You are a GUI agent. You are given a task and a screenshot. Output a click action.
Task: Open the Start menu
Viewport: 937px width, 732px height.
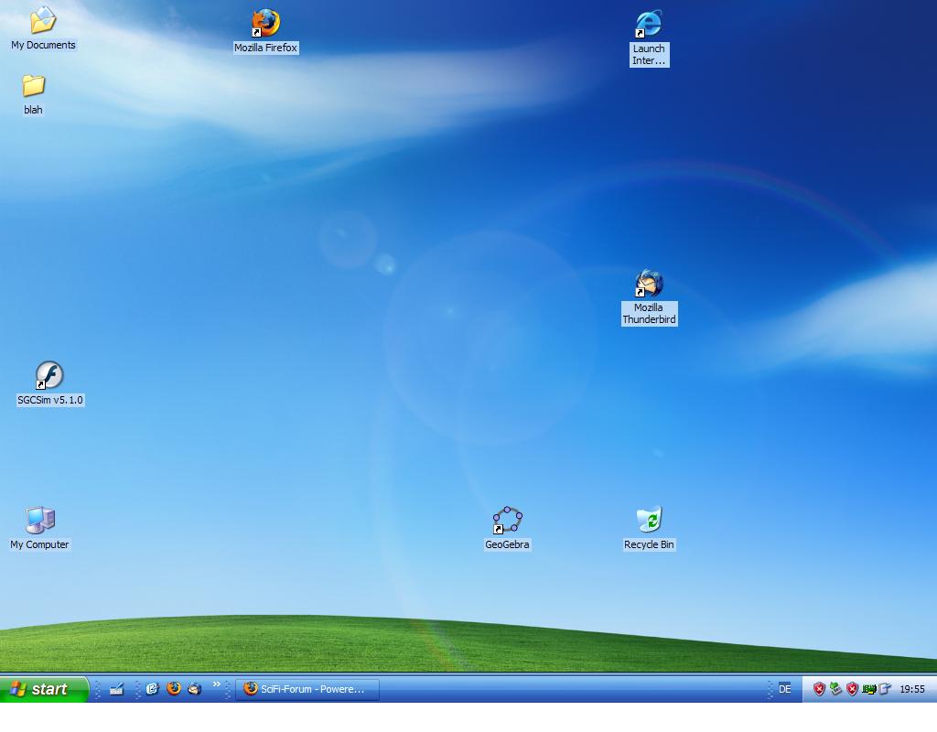coord(44,689)
